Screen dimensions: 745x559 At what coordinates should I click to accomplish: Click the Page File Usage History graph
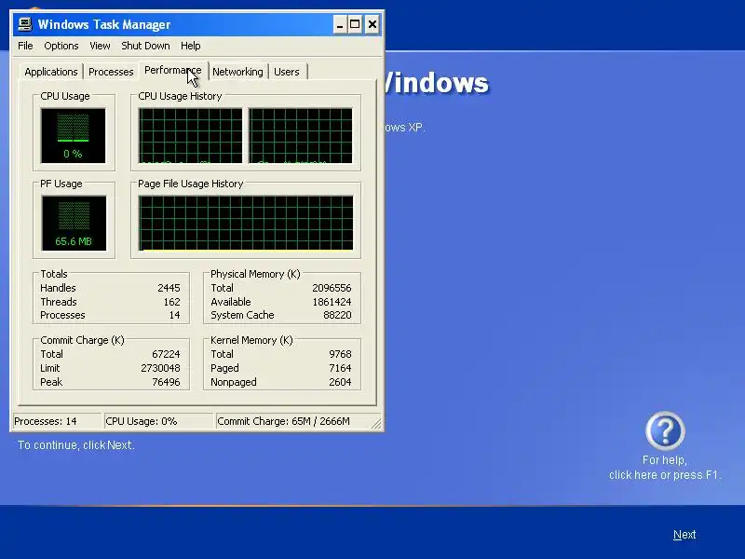pos(246,223)
